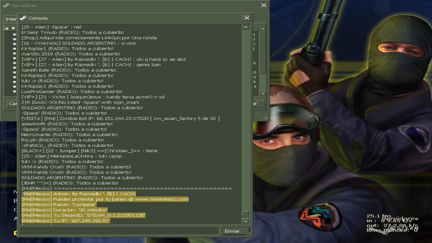Sort Servidores list by shield icon column
The width and height of the screenshot is (432, 243).
(13, 28)
